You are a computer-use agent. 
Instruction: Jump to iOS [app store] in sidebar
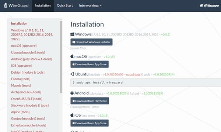pyautogui.click(x=21, y=66)
